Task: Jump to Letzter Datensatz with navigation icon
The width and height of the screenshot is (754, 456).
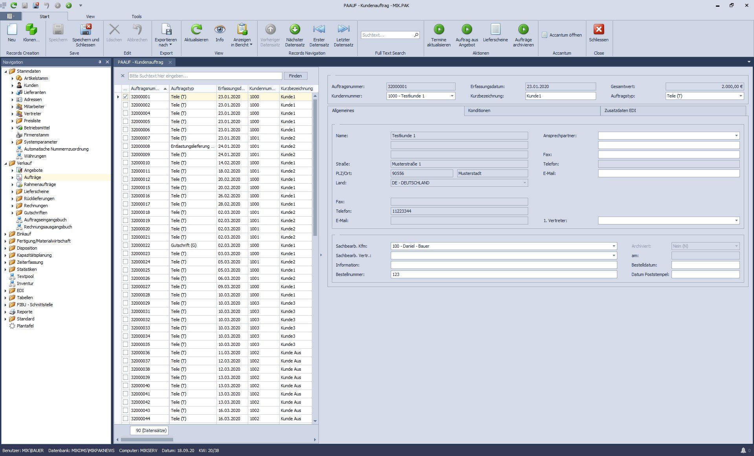Action: (x=343, y=35)
